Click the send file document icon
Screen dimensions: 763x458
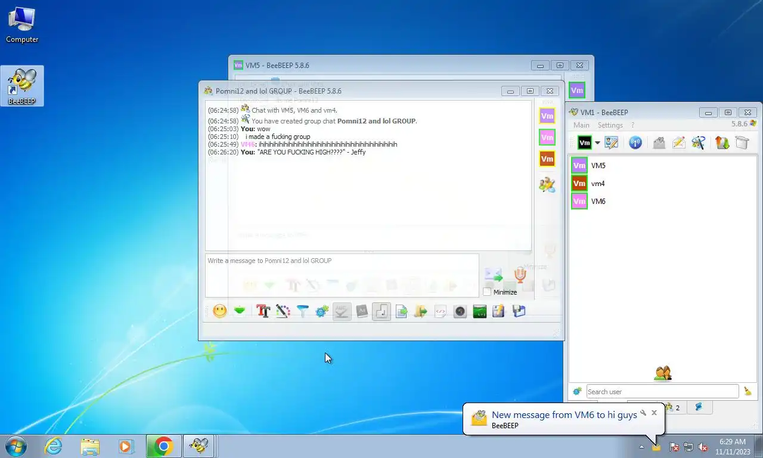(401, 311)
